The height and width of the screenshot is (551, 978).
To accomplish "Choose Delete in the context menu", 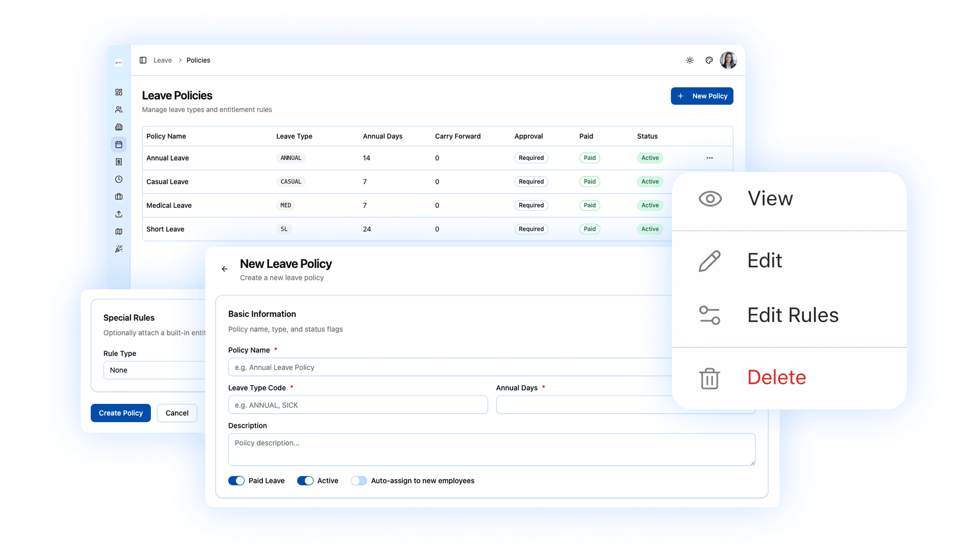I will point(776,377).
